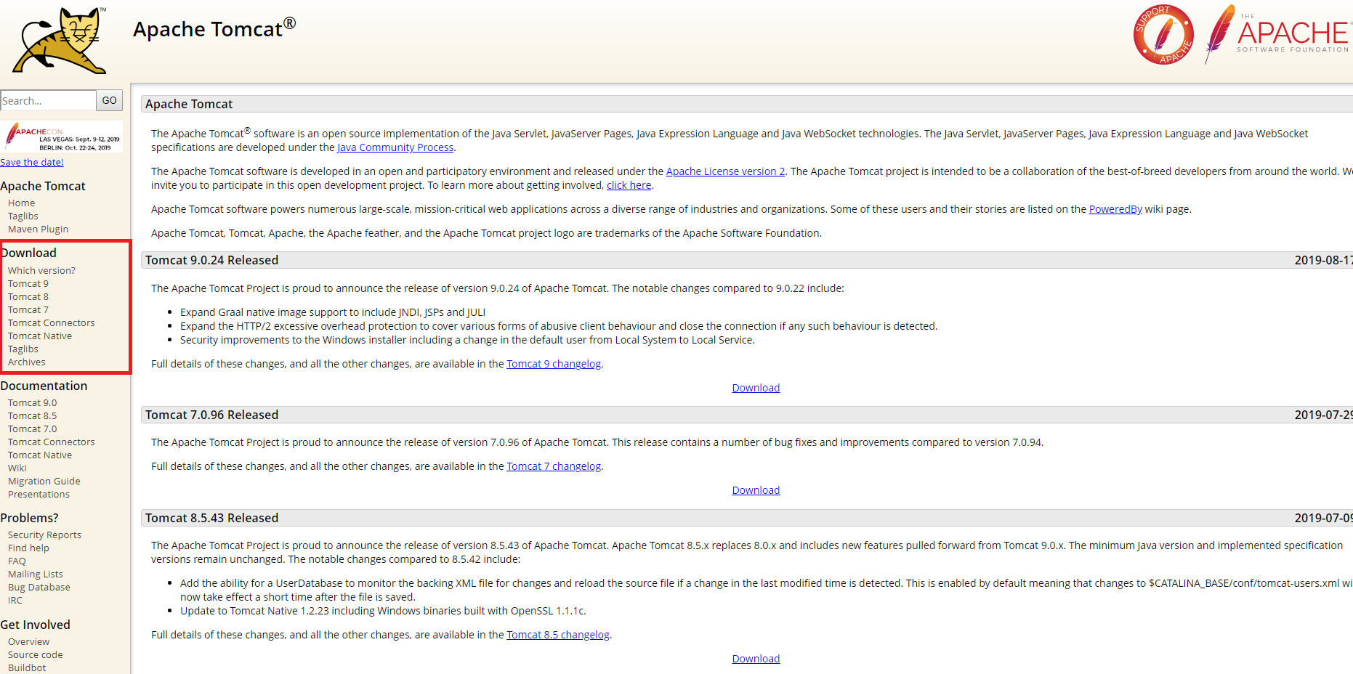This screenshot has height=674, width=1353.
Task: Click the Apache Software Foundation feather logo
Action: coord(1277,34)
